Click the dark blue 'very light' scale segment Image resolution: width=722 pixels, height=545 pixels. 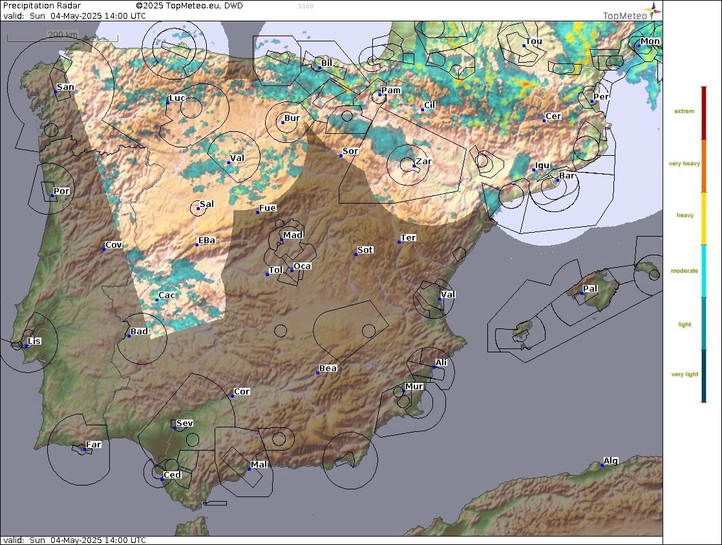[704, 376]
